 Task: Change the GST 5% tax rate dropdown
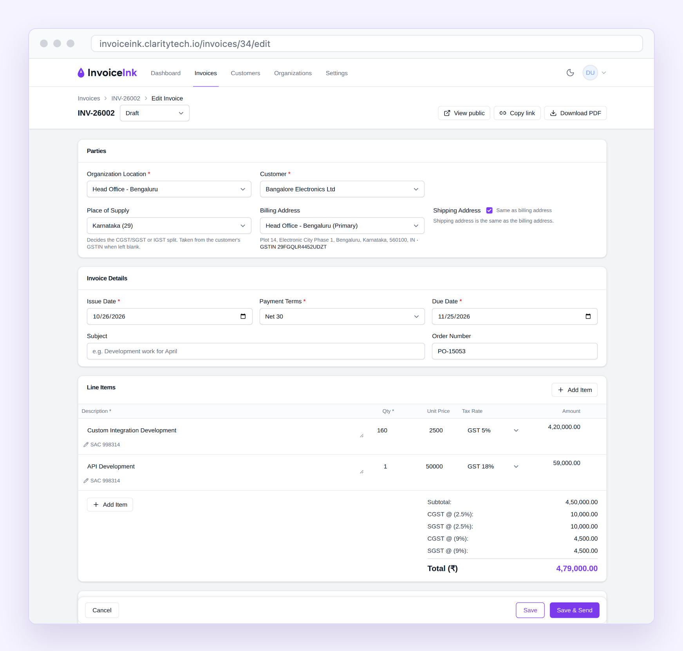tap(493, 430)
